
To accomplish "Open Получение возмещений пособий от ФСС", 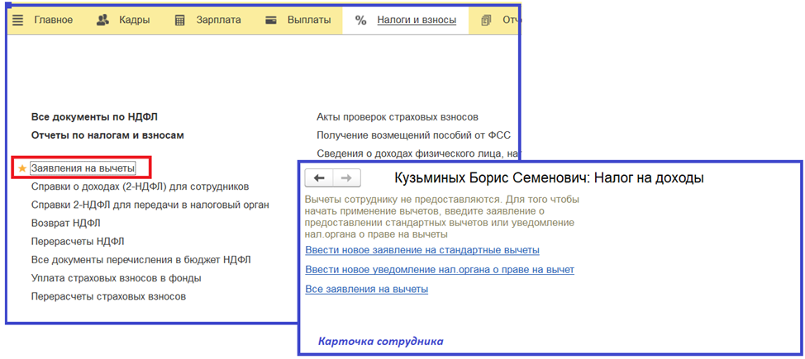I will (x=415, y=135).
